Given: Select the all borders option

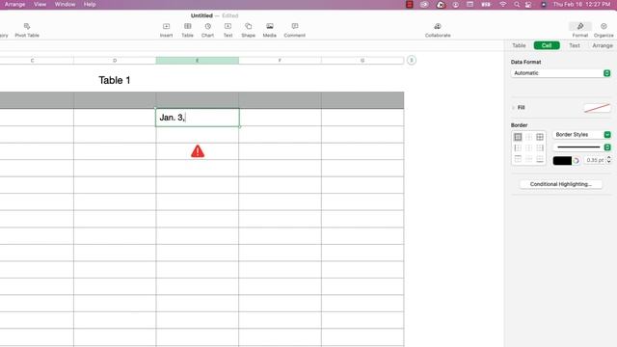Looking at the screenshot, I should tap(540, 137).
